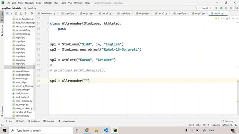Open while_loop.py in project tree
This screenshot has width=239, height=134.
22,116
